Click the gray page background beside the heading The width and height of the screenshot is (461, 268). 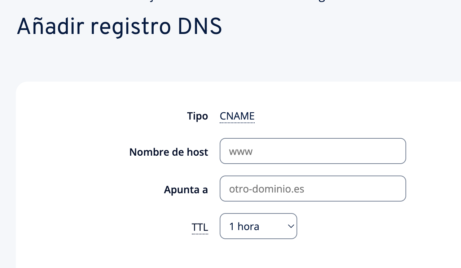click(x=343, y=29)
